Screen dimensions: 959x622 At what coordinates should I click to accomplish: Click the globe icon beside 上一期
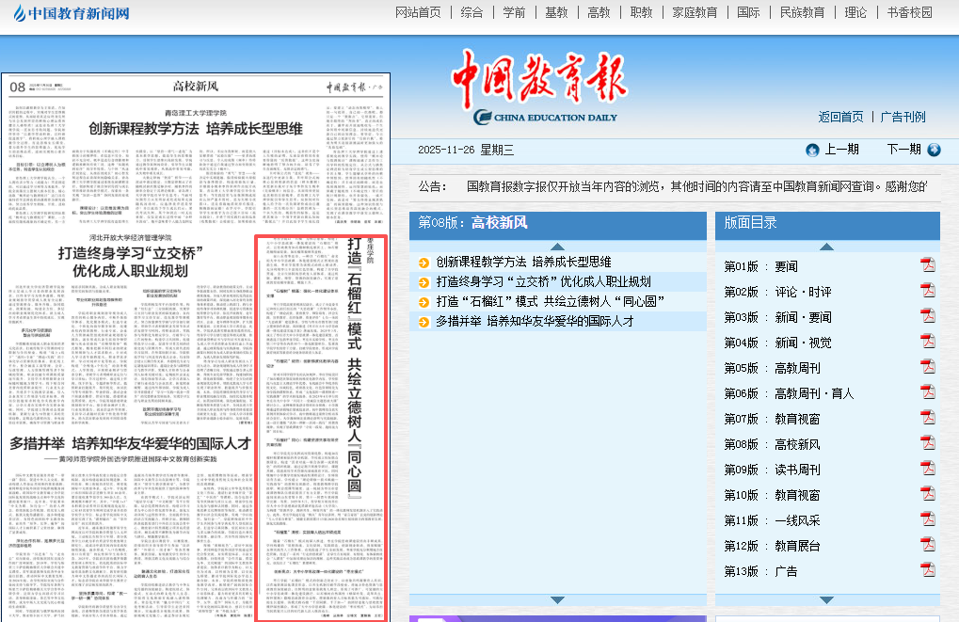[810, 150]
